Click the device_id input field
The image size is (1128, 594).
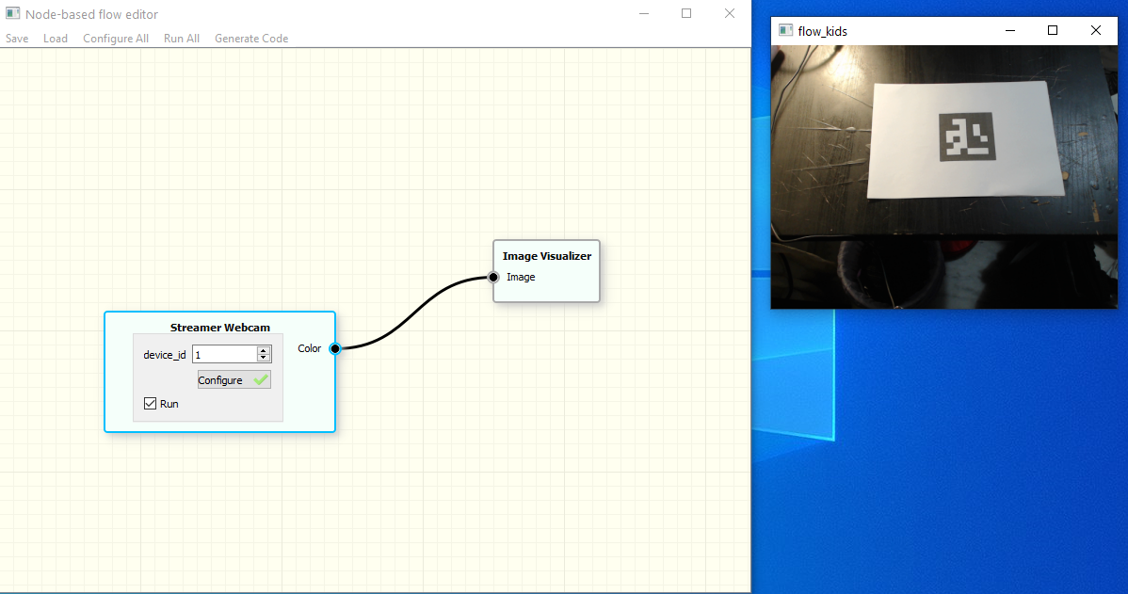[224, 355]
